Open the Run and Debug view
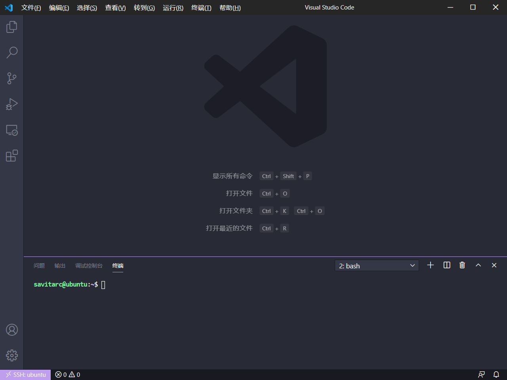Image resolution: width=507 pixels, height=380 pixels. click(12, 104)
